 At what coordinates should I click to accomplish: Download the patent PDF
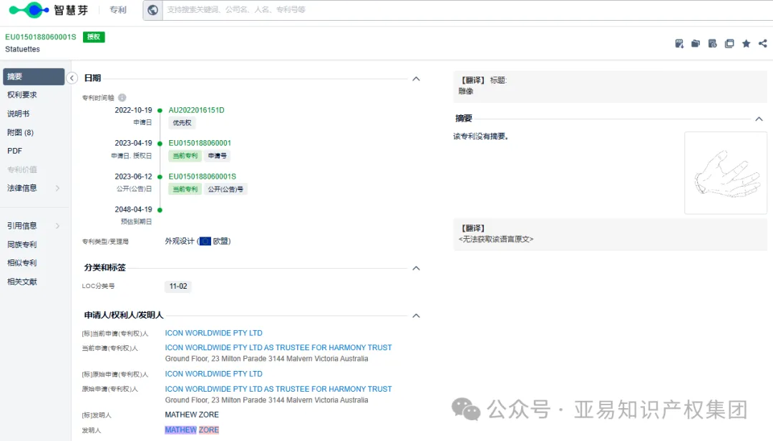pos(679,43)
